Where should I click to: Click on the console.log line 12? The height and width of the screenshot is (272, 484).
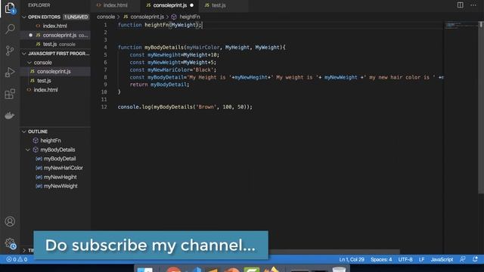point(185,107)
